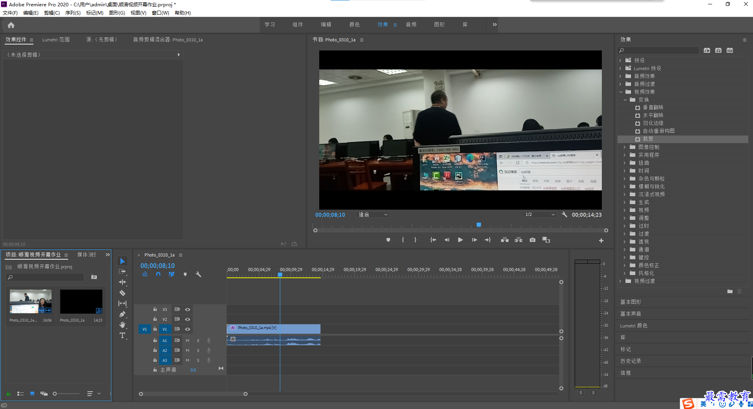The image size is (753, 409).
Task: Select the Slip tool
Action: [x=122, y=303]
